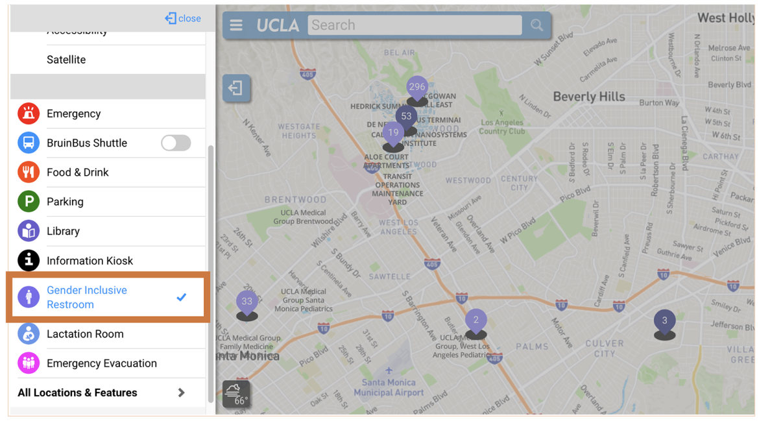Click the Emergency Evacuation label

[102, 363]
